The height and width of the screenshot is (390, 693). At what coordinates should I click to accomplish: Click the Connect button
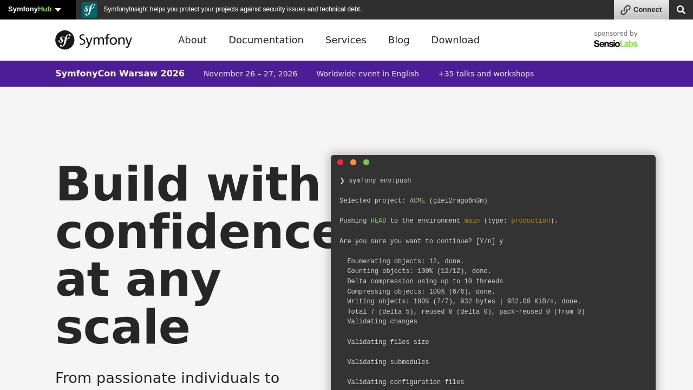point(641,10)
